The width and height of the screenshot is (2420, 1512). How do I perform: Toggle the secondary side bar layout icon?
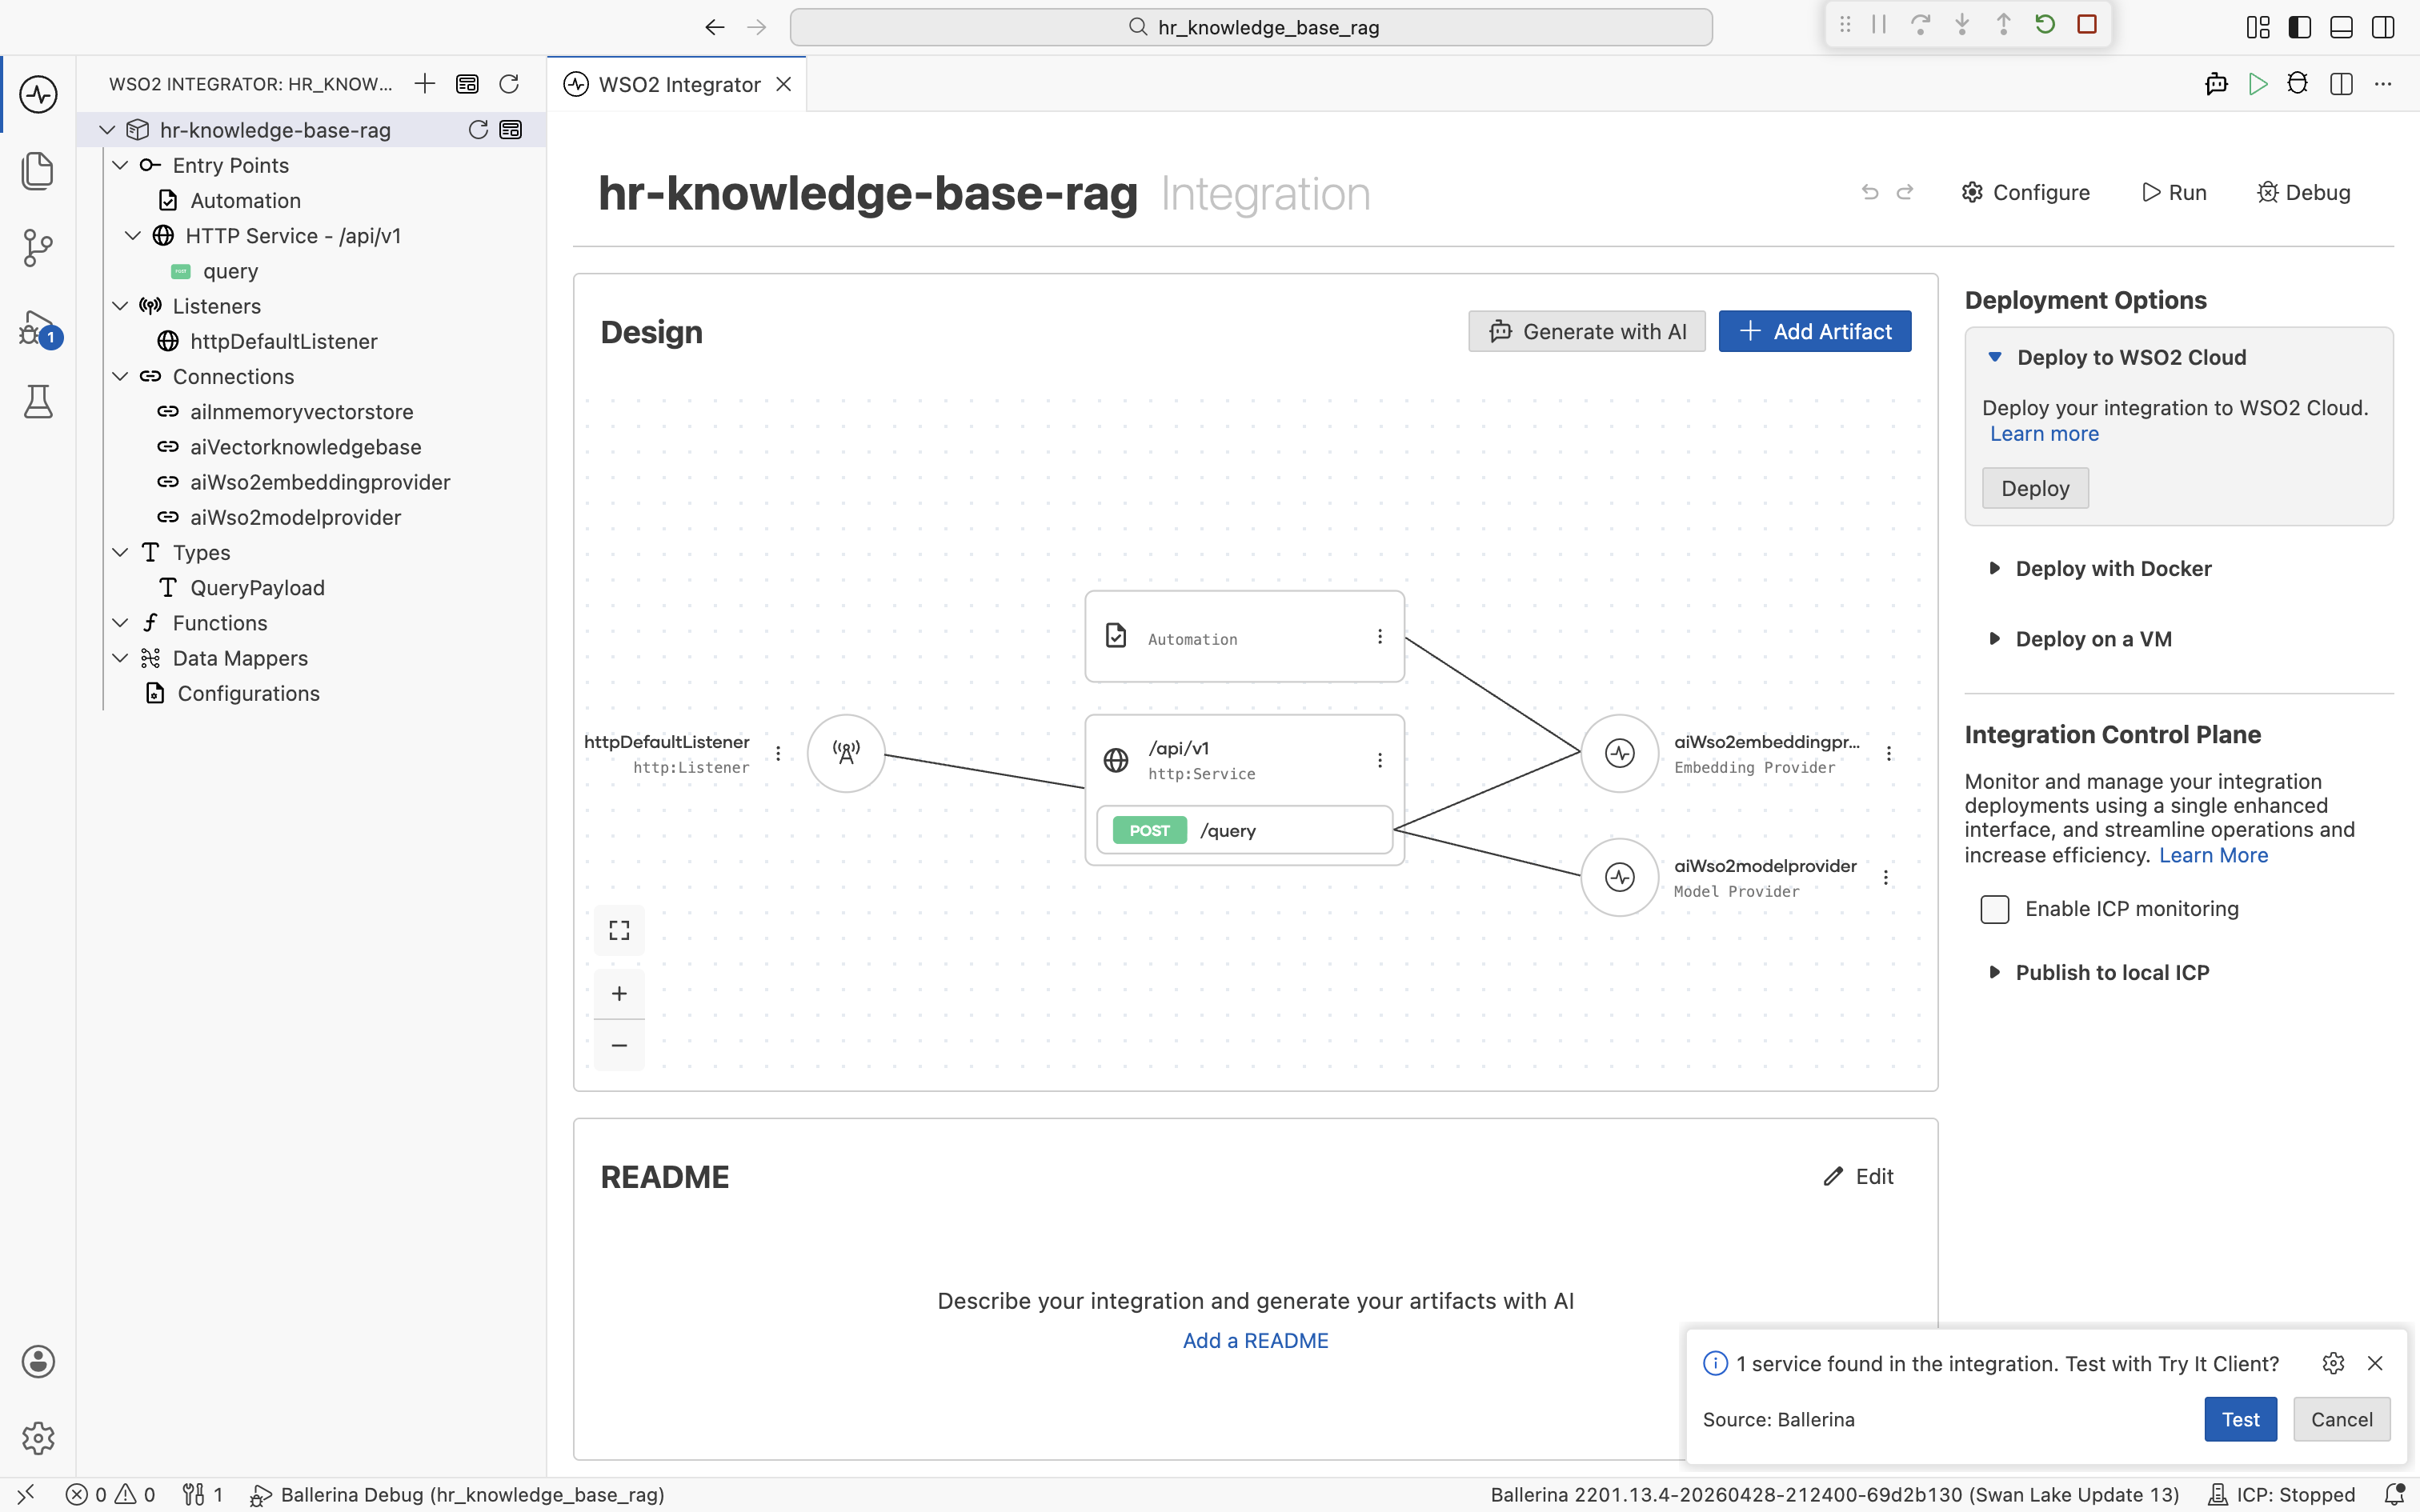[x=2383, y=27]
